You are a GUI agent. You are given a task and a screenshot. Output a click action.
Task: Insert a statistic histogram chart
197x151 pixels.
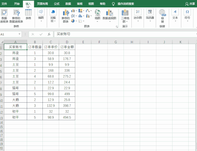point(81,16)
